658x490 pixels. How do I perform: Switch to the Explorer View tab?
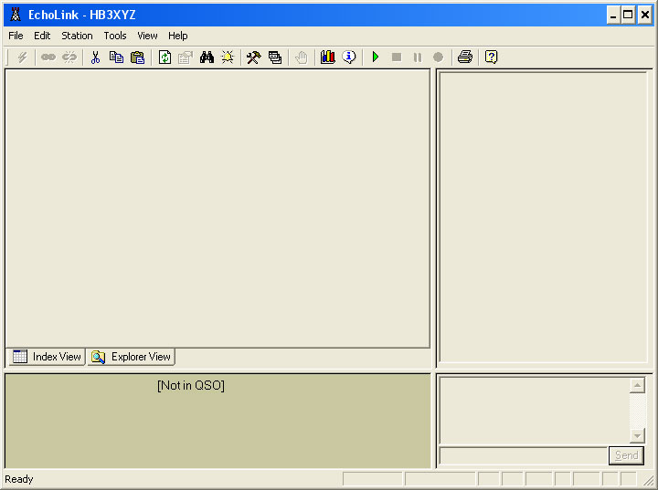tap(131, 357)
